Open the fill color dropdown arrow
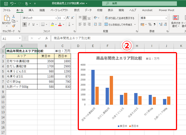Viewport: 186px width, 135px height. (56, 25)
